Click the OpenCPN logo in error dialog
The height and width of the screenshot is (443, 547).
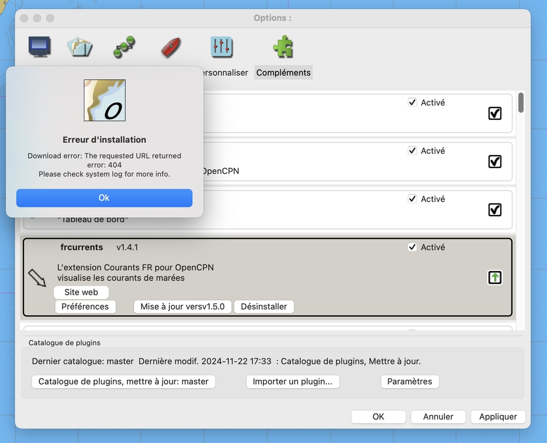coord(104,100)
